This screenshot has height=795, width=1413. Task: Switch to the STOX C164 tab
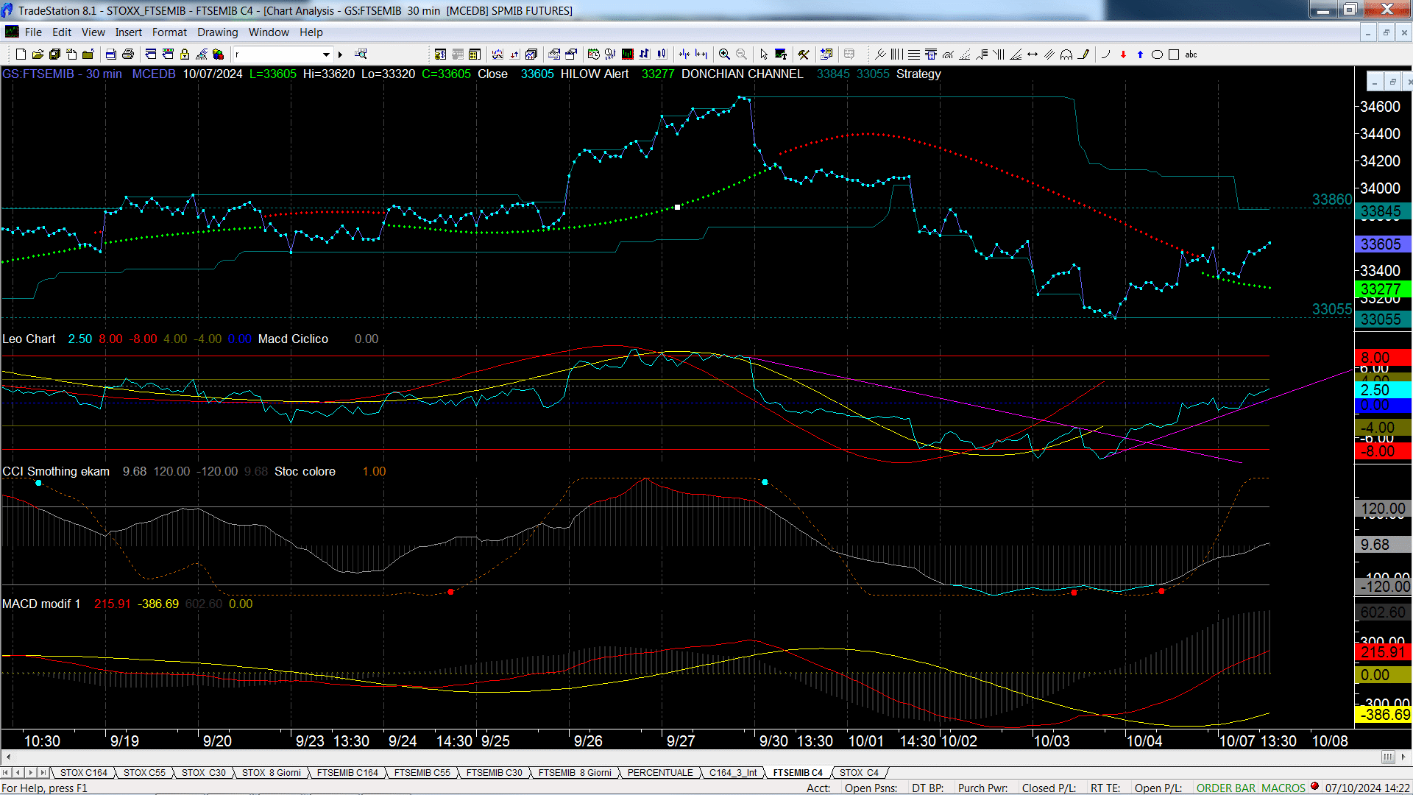click(83, 773)
